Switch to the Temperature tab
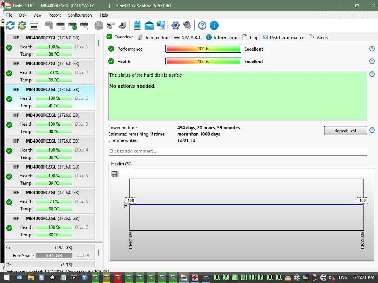This screenshot has width=378, height=283. coord(154,37)
